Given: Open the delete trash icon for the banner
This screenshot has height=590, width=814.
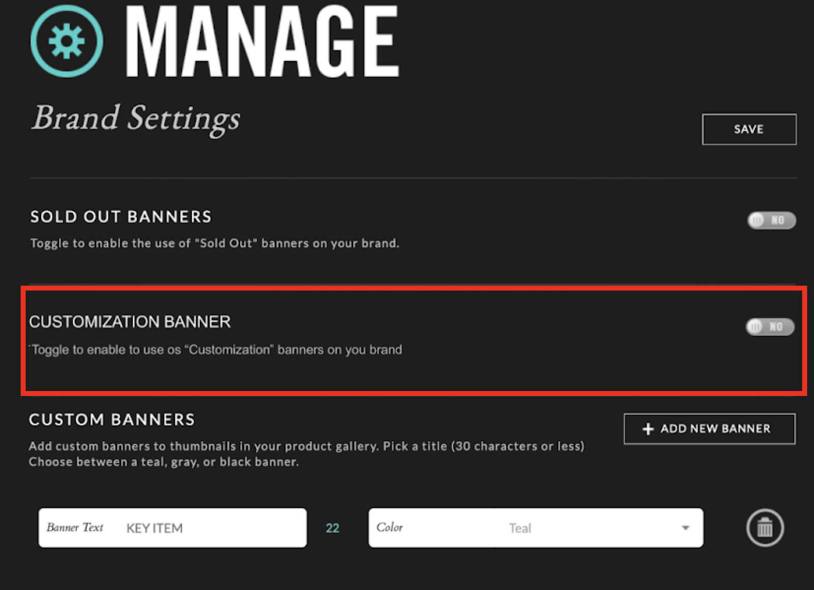Looking at the screenshot, I should [x=764, y=528].
